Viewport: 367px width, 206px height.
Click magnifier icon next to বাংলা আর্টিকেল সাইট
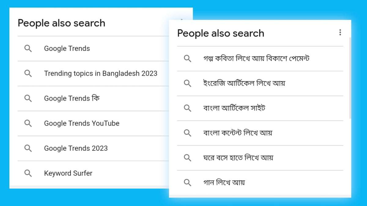coord(187,108)
